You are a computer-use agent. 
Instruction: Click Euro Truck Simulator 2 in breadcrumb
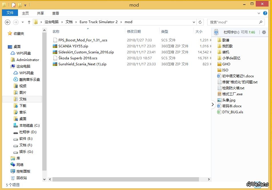click(98, 22)
